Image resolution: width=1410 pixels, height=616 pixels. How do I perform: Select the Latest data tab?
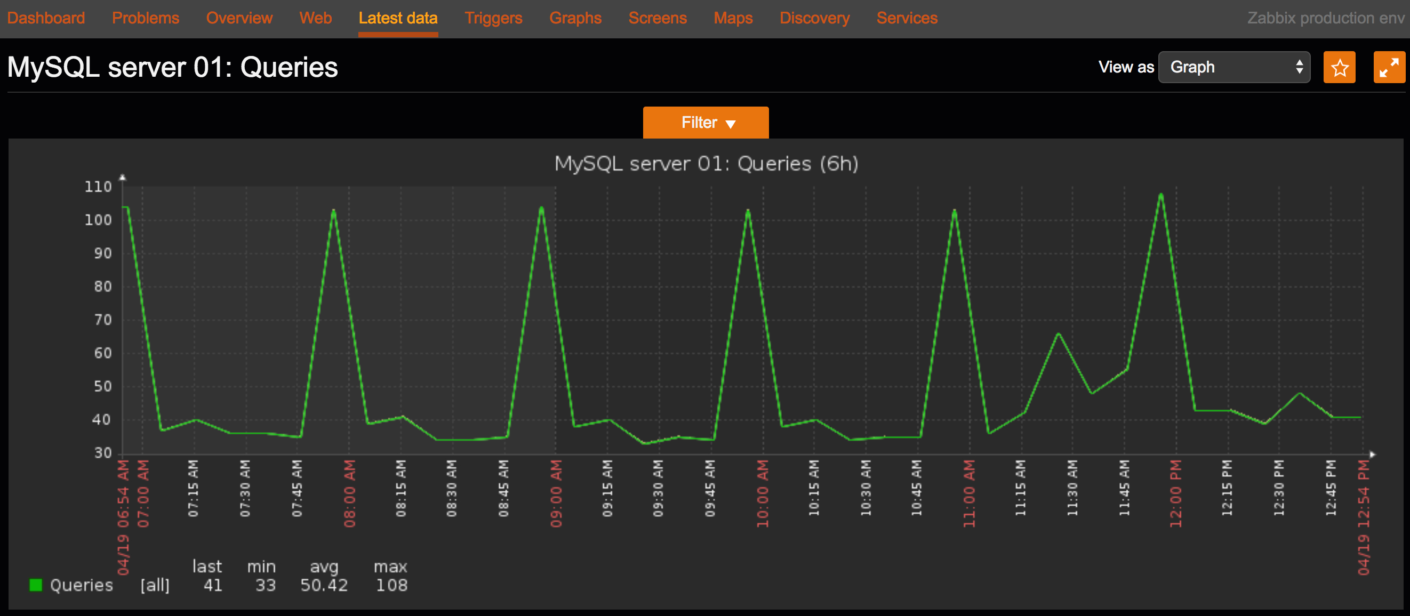point(398,18)
